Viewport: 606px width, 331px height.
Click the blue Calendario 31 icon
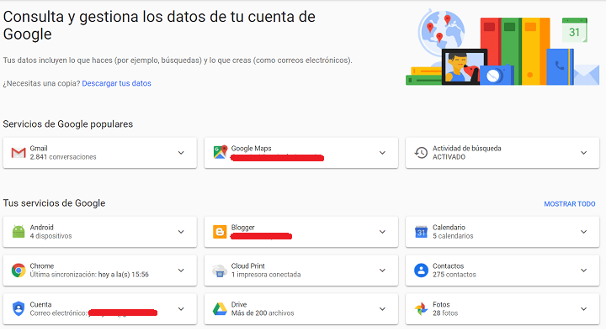tap(421, 232)
